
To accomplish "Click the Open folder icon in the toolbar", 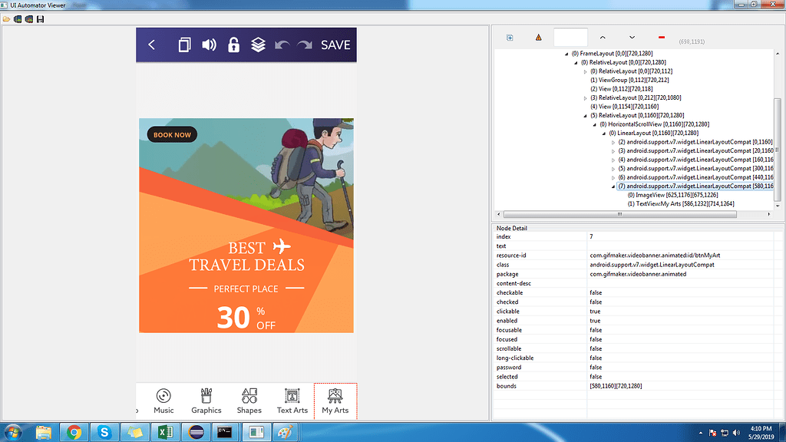I will 6,19.
